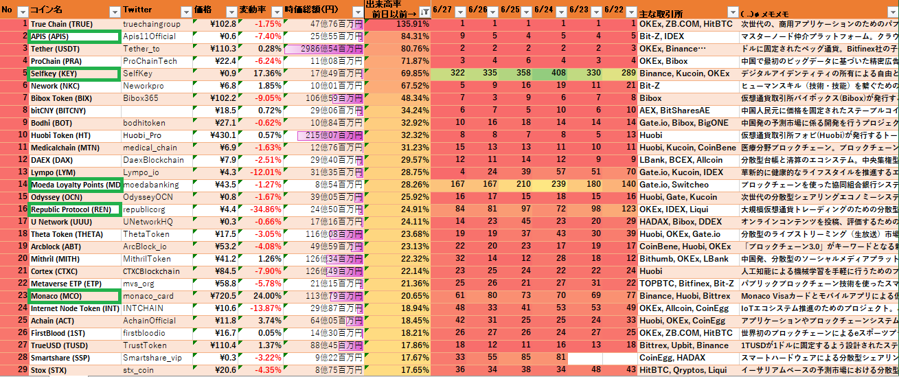The image size is (899, 377).
Task: Open the 変動率 filter dropdown
Action: [277, 12]
